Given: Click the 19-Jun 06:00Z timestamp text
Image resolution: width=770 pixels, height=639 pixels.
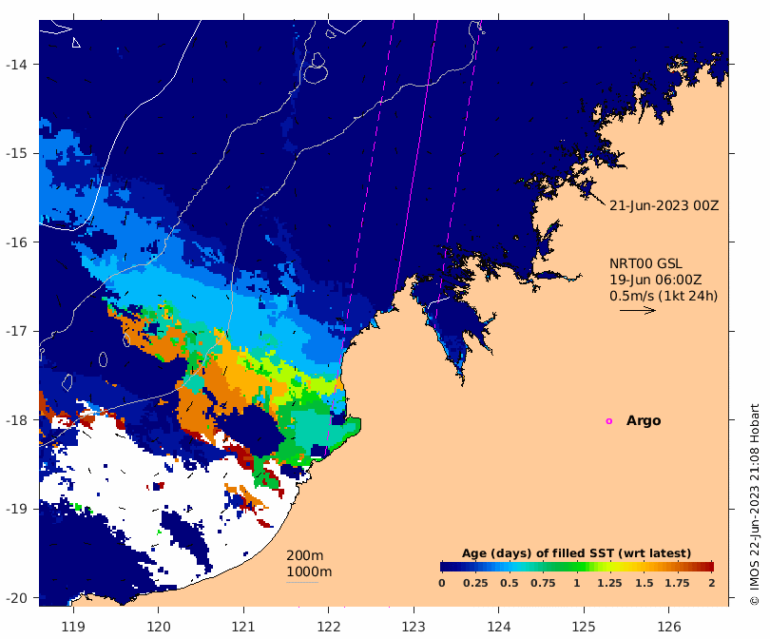Looking at the screenshot, I should pyautogui.click(x=656, y=280).
